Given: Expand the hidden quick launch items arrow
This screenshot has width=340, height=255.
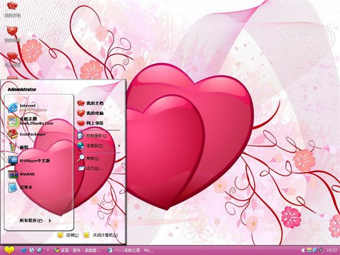Looking at the screenshot, I should 48,250.
